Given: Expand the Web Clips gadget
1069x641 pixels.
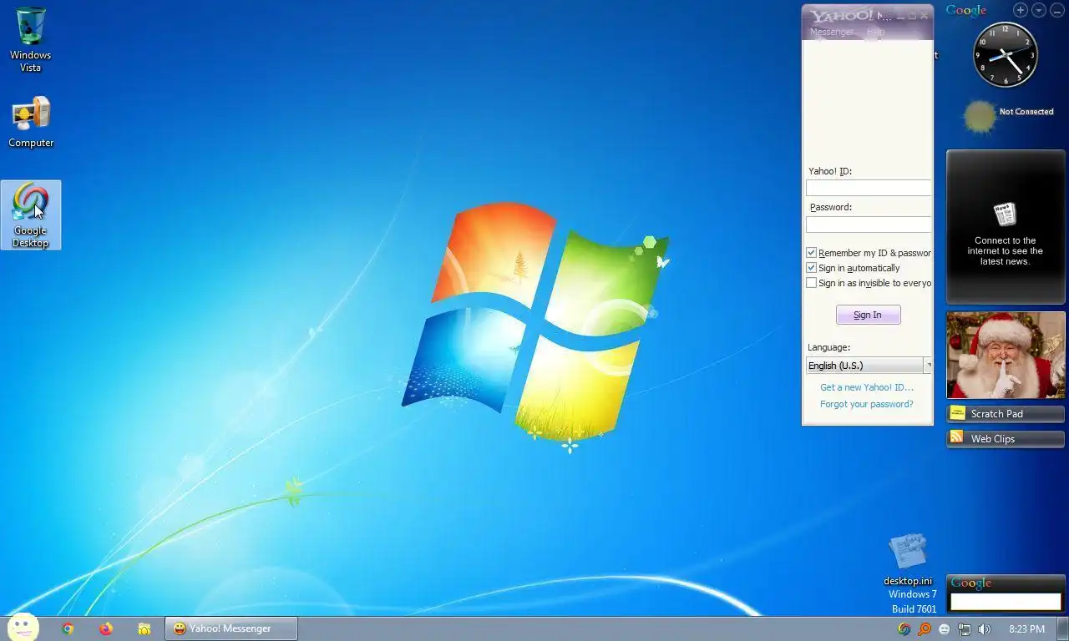Looking at the screenshot, I should tap(1006, 439).
